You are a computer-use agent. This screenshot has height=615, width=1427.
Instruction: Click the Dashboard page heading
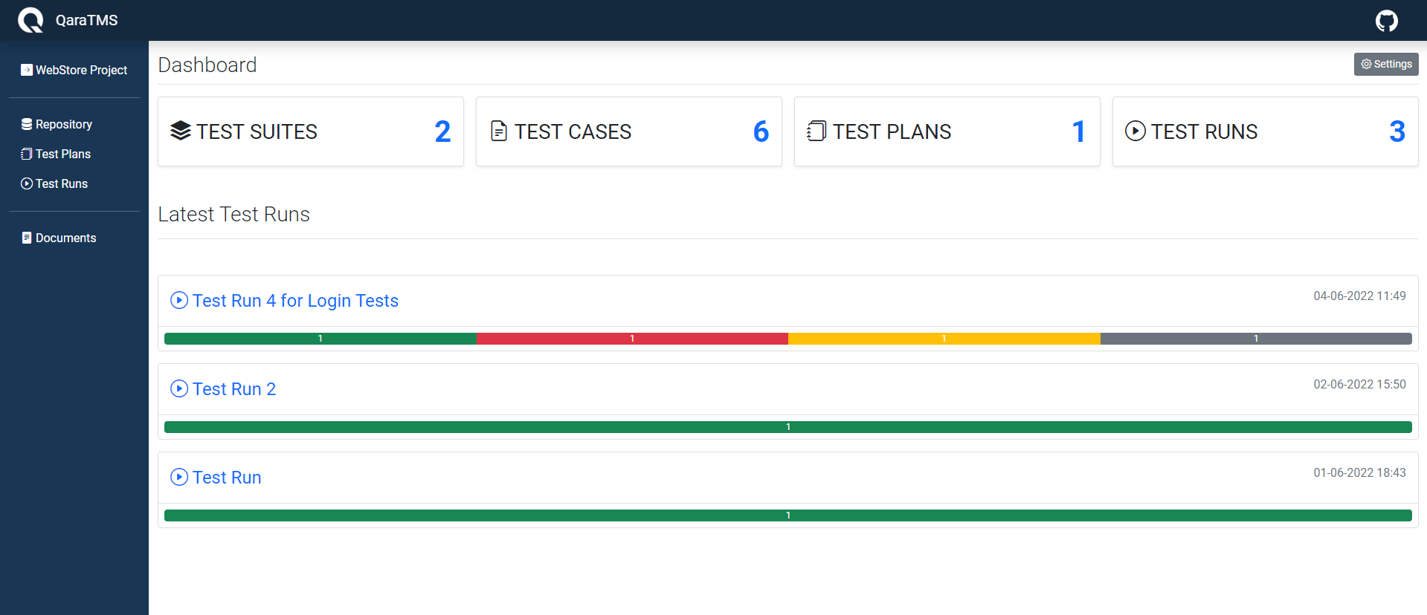pos(207,65)
